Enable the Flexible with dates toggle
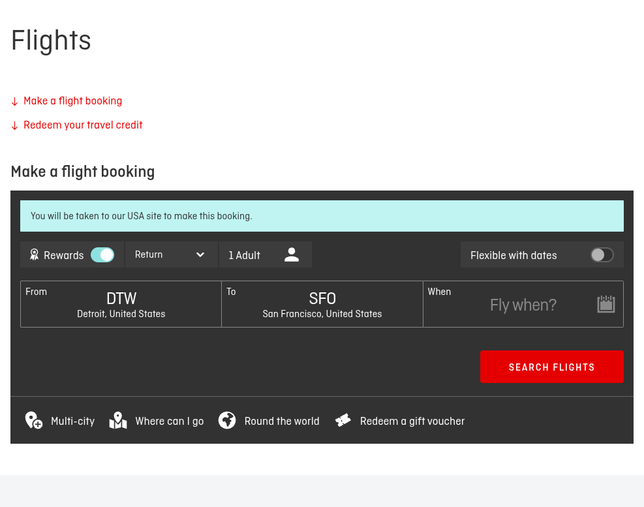644x507 pixels. click(x=602, y=254)
